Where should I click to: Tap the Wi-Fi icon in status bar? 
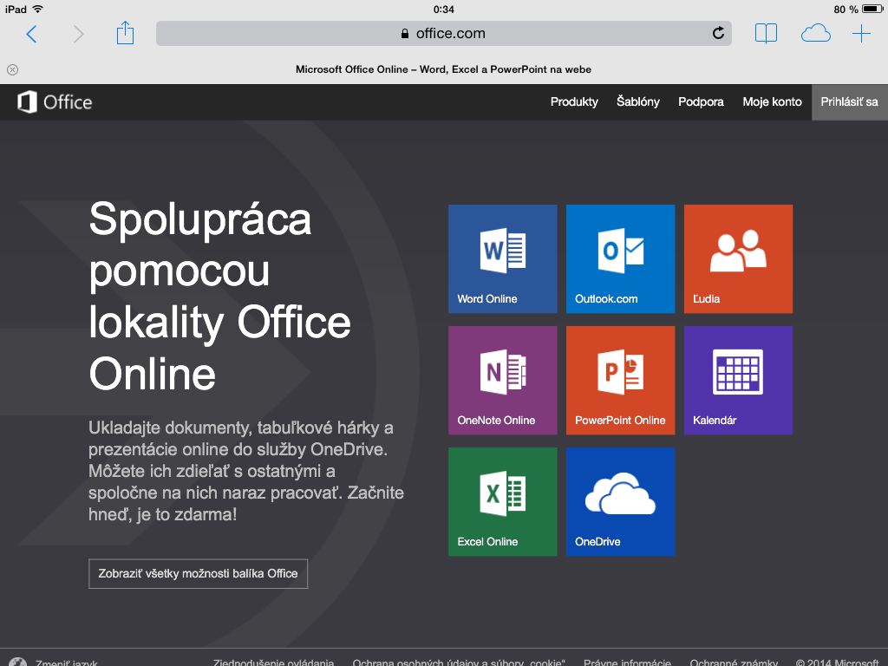click(x=38, y=9)
